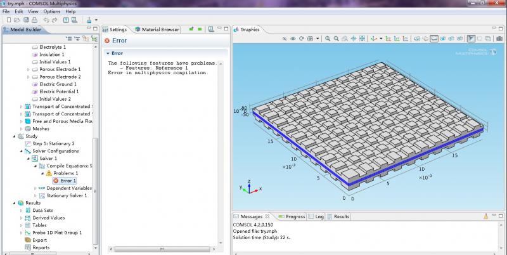Switch Graphics to the xy view
Viewport: 507px width, 255px height.
click(388, 39)
